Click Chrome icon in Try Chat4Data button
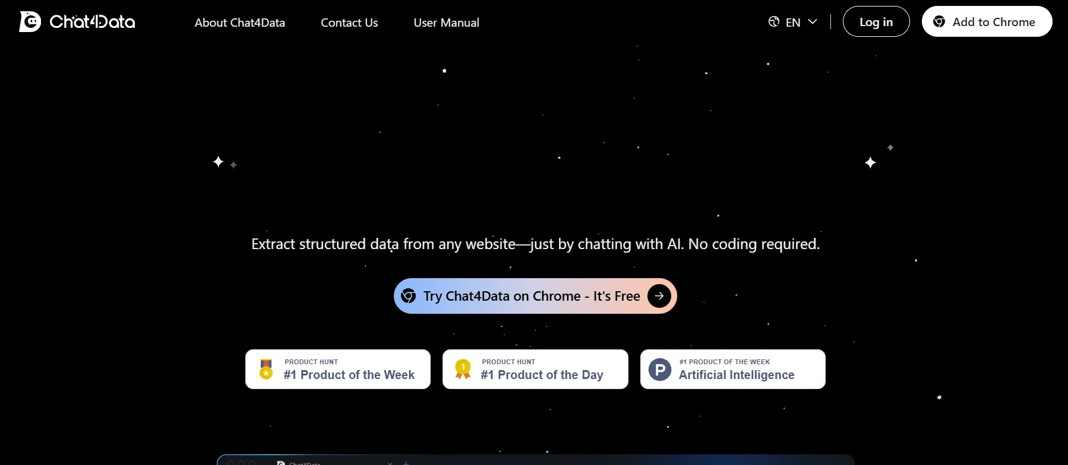This screenshot has width=1068, height=465. [x=409, y=296]
